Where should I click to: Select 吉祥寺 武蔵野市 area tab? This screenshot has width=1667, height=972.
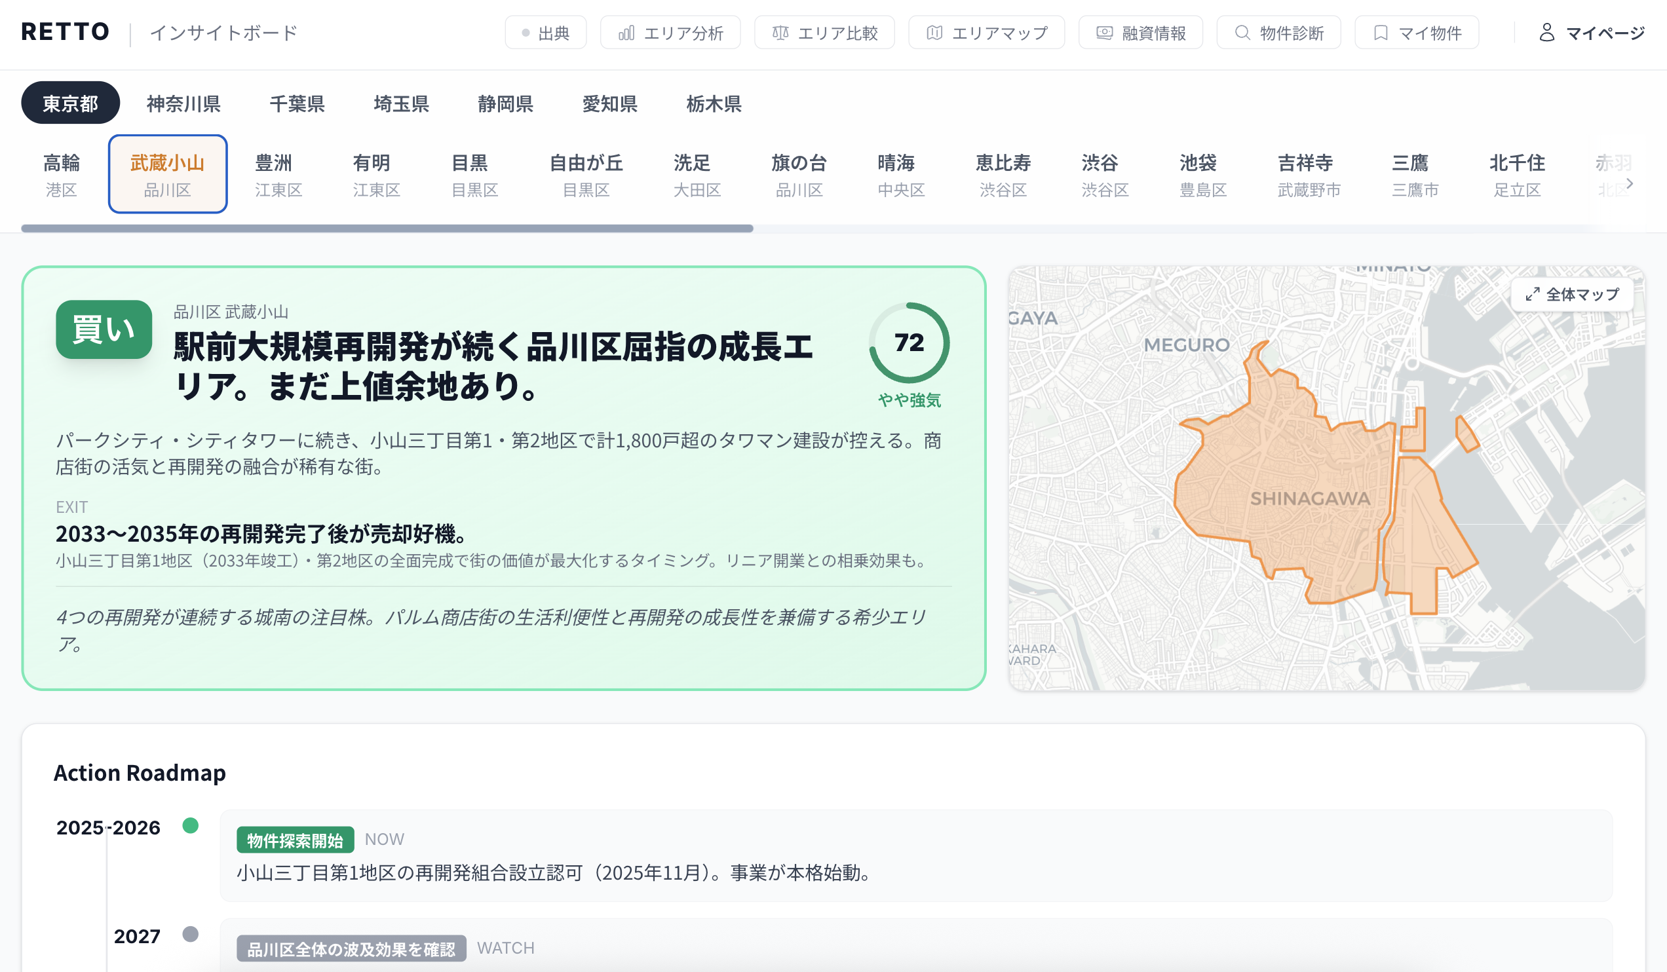(x=1309, y=175)
